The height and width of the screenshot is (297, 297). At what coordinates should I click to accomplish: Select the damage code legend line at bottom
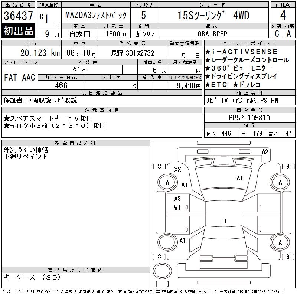(143, 292)
